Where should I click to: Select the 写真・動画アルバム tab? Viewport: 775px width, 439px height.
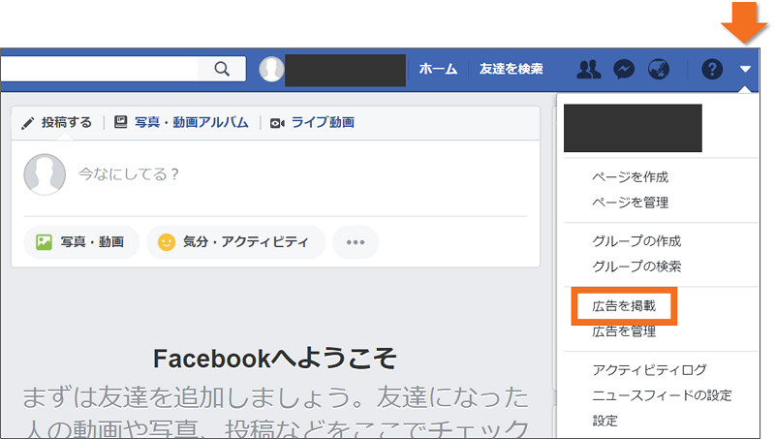181,122
